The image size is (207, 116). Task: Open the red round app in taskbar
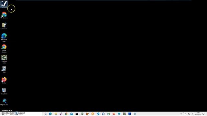(114, 114)
